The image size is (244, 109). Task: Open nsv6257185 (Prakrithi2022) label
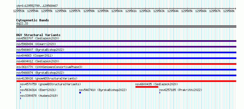click(x=181, y=90)
